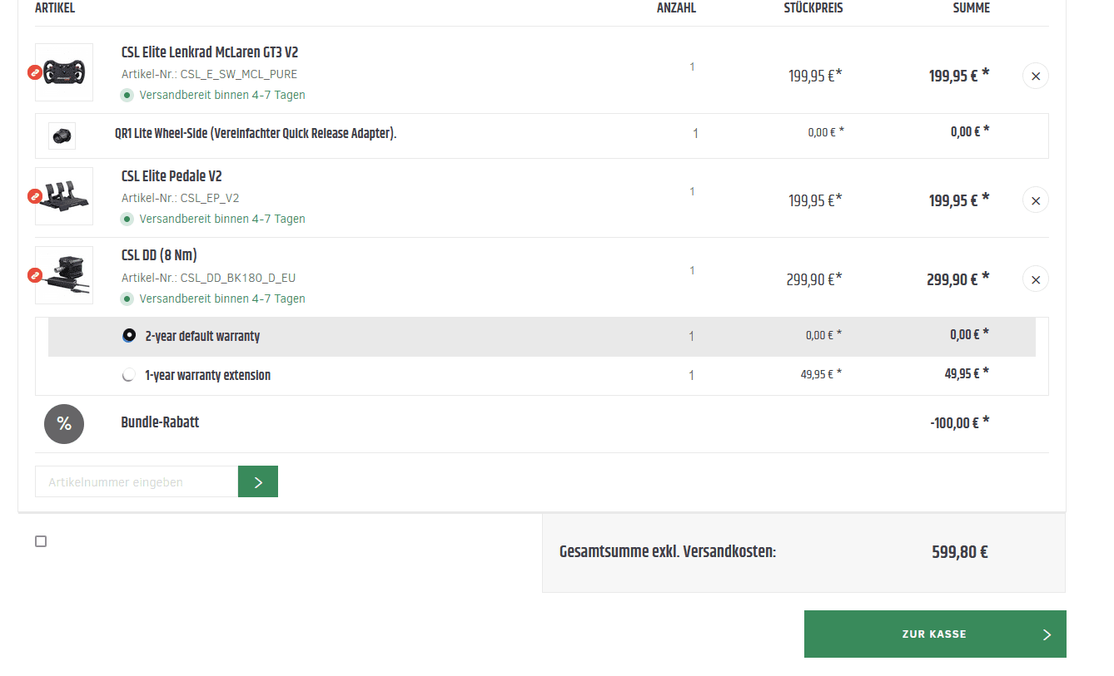The image size is (1114, 676).
Task: Submit article number with green arrow button
Action: [258, 481]
